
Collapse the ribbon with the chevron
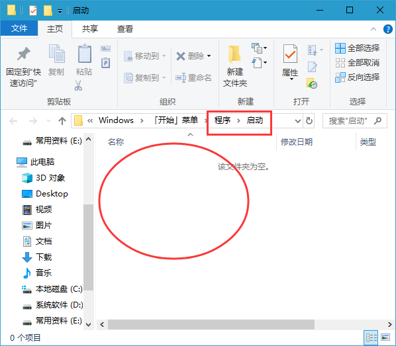point(373,29)
